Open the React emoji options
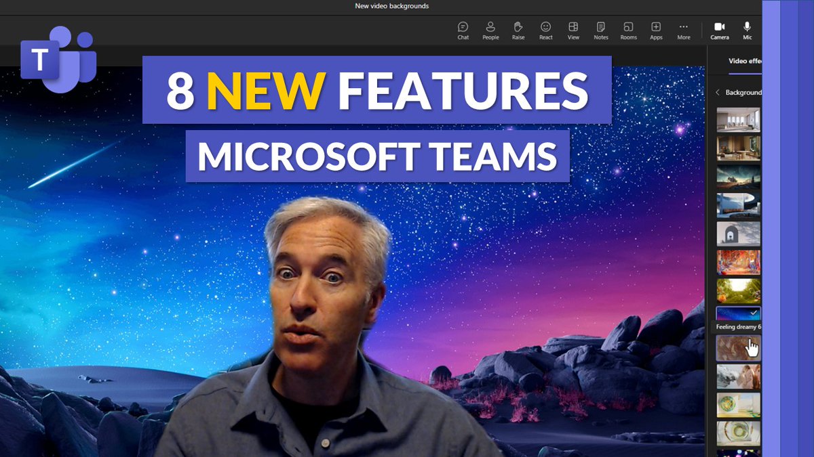Screen dimensions: 814x457 (546, 30)
